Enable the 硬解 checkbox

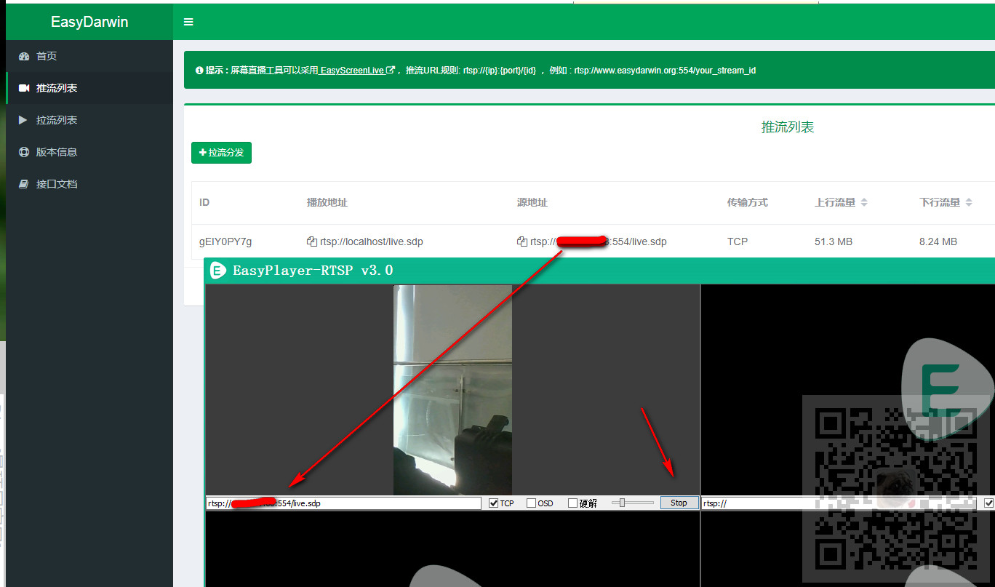(573, 503)
